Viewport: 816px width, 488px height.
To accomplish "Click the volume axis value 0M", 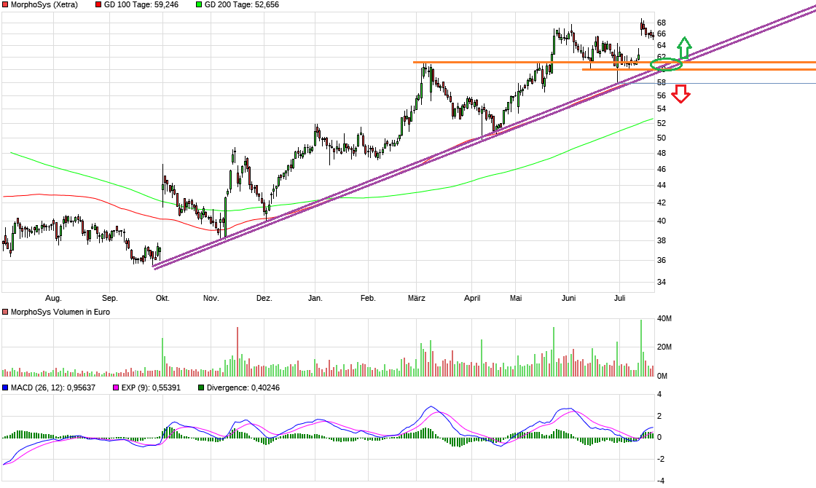I will (x=662, y=376).
